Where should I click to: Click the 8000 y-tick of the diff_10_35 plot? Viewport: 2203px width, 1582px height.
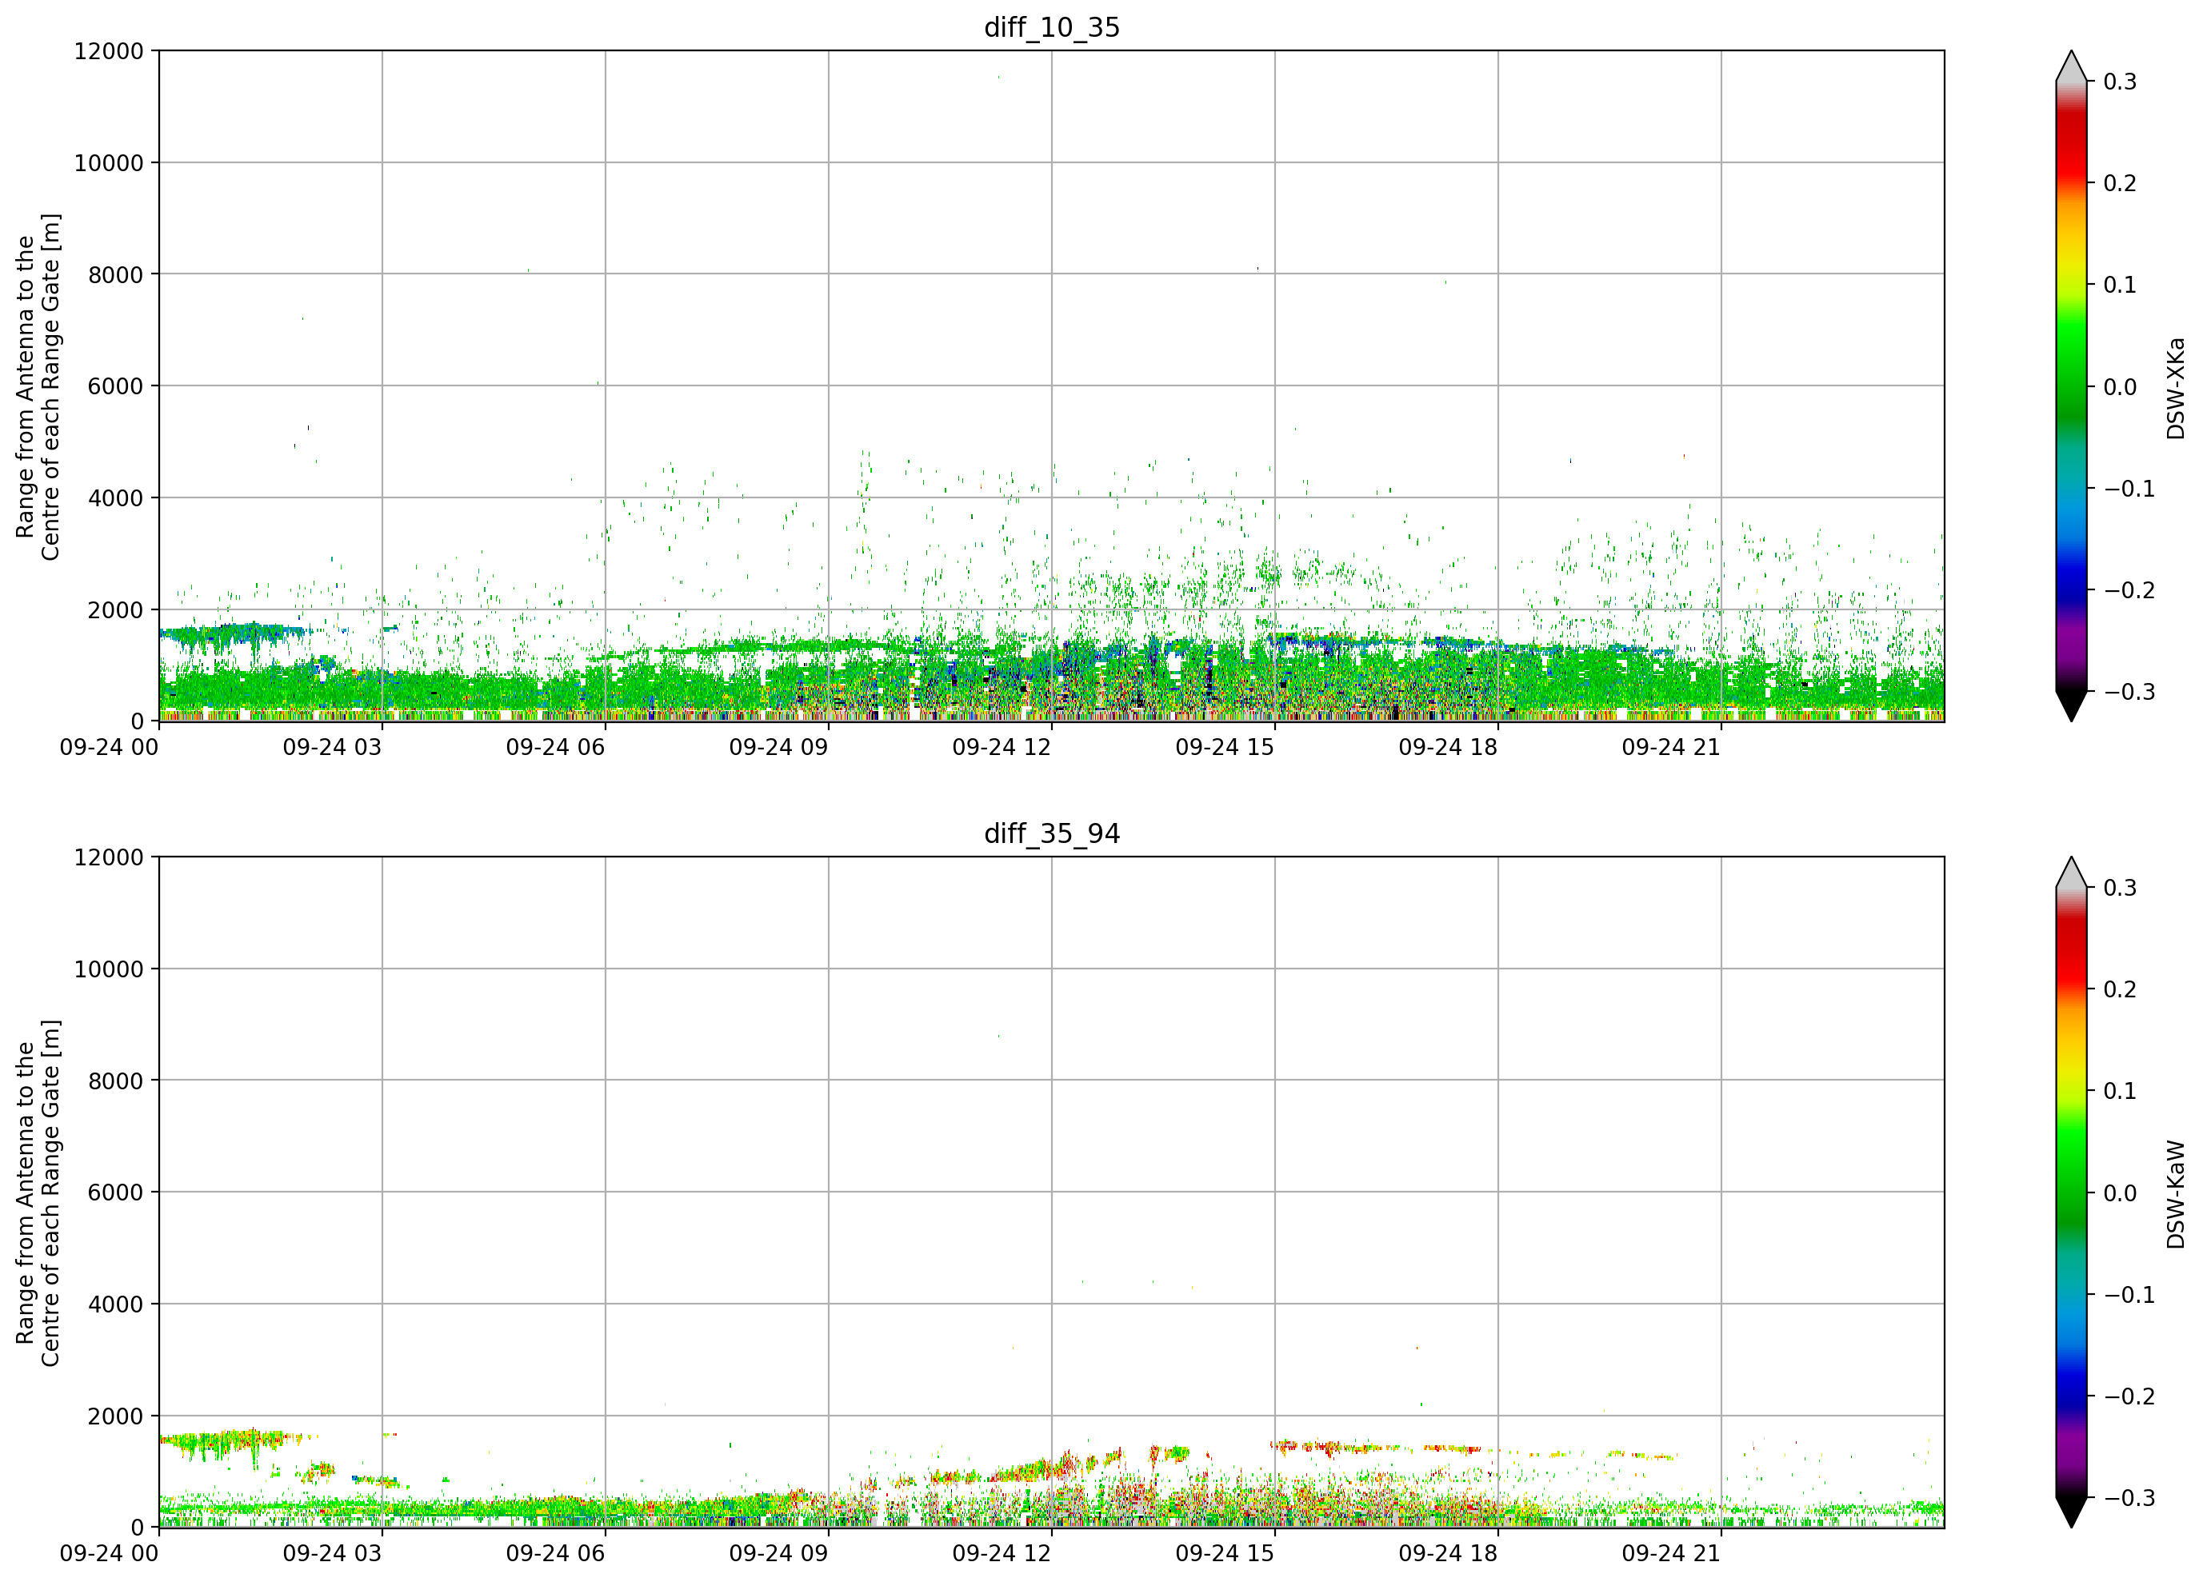coord(115,274)
